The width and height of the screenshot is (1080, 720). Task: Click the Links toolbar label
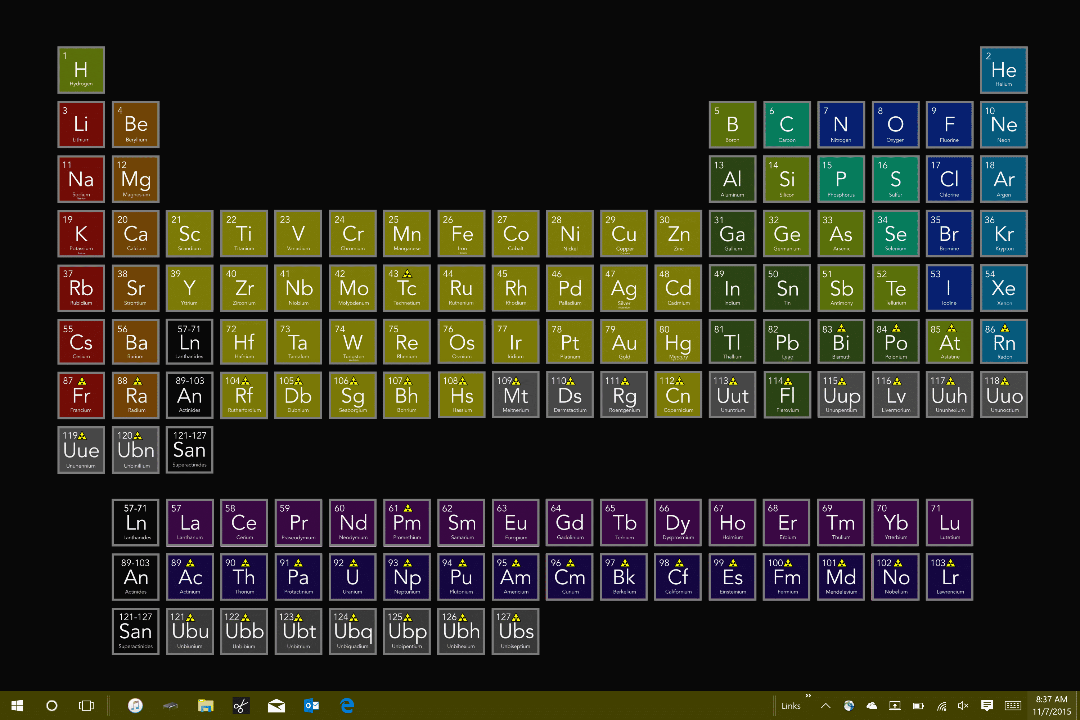(791, 706)
